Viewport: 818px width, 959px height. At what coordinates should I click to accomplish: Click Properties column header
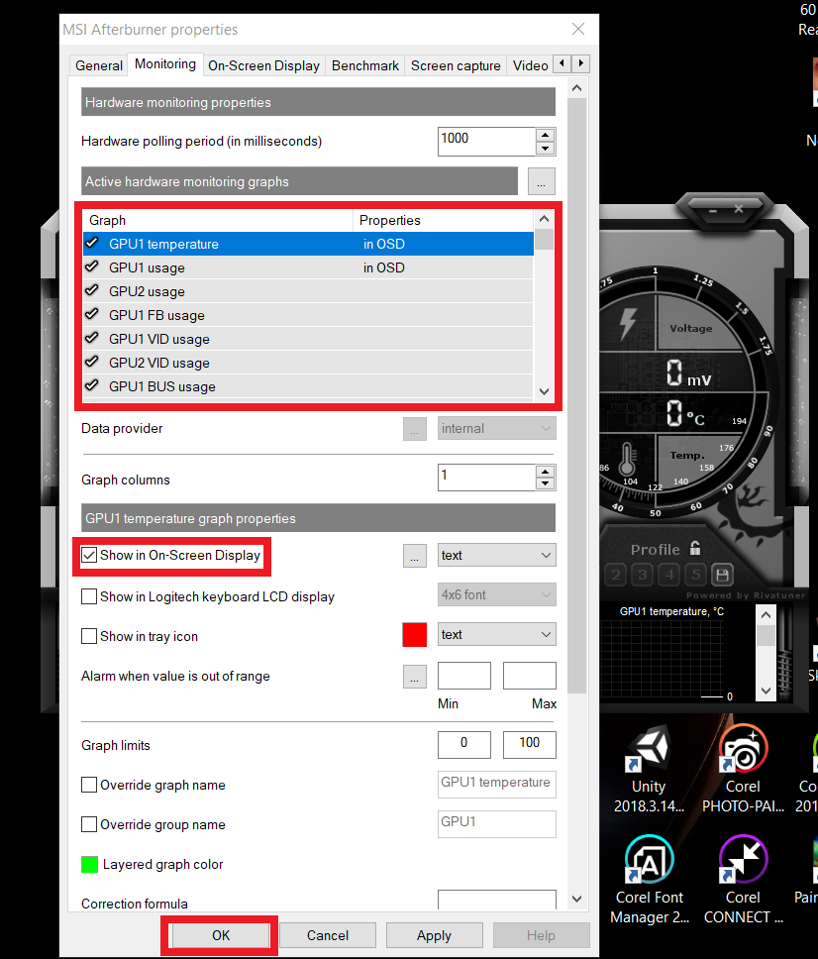coord(444,220)
